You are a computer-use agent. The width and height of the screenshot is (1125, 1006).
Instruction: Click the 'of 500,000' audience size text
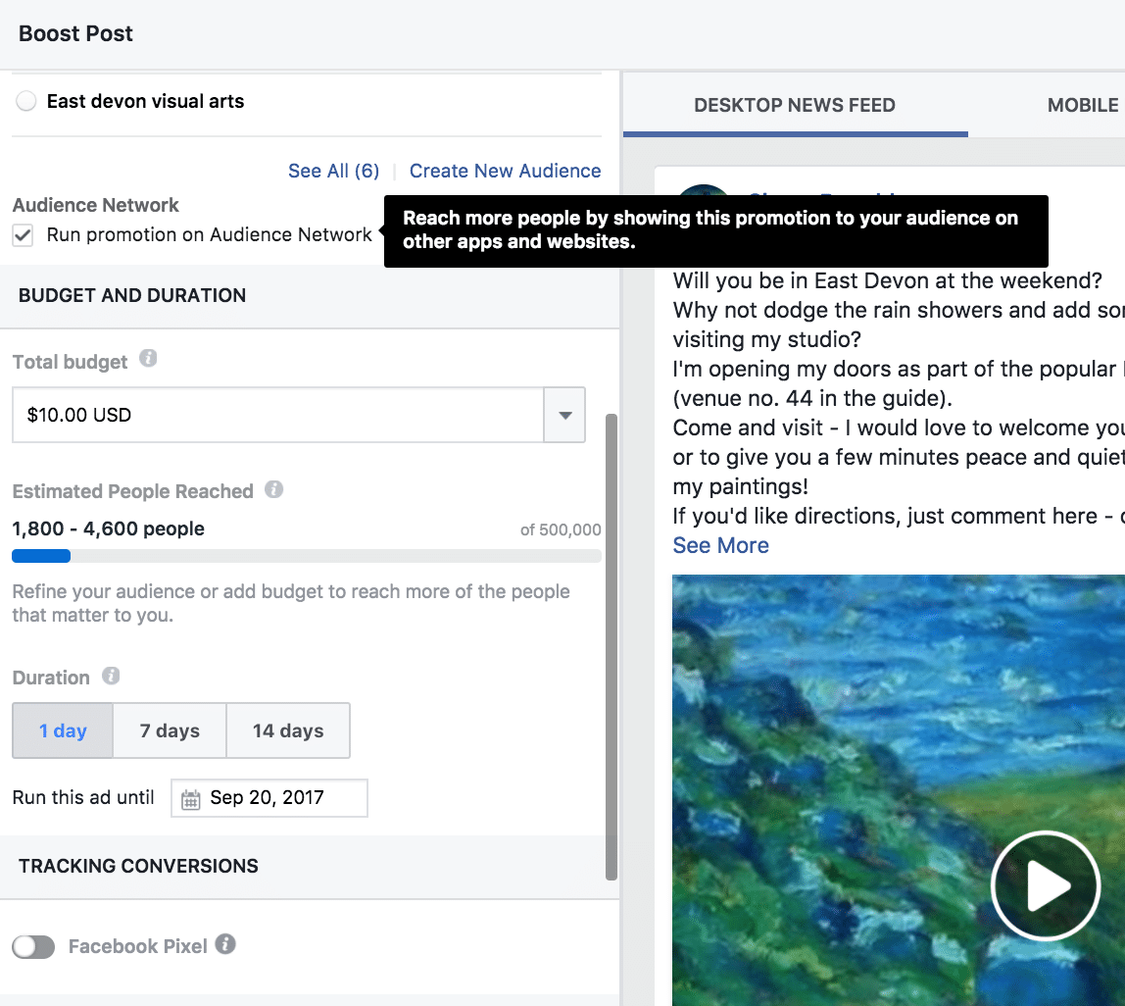(561, 529)
